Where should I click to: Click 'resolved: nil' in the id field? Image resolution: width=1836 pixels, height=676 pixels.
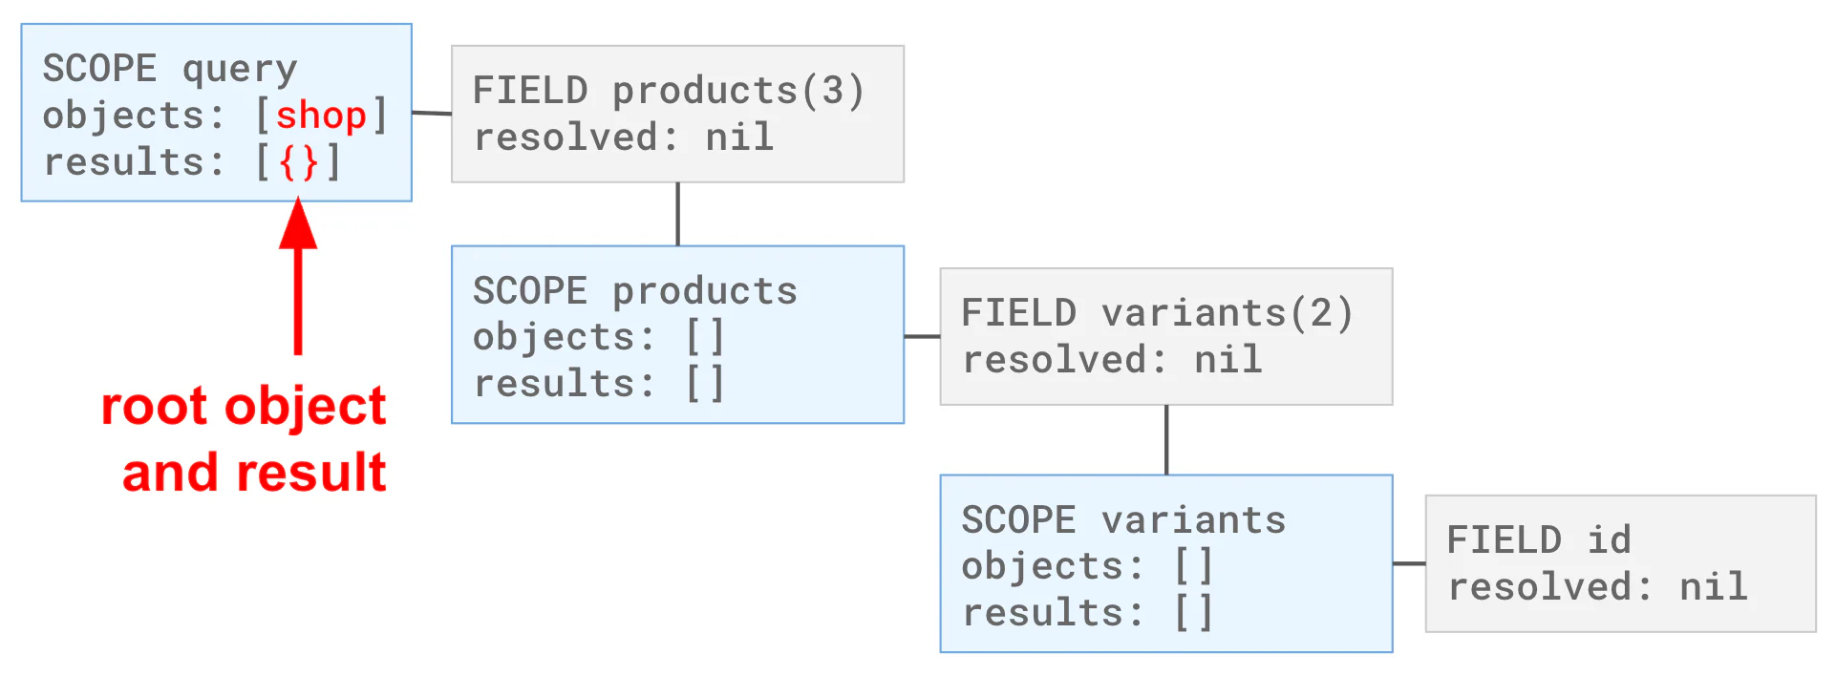[x=1598, y=587]
